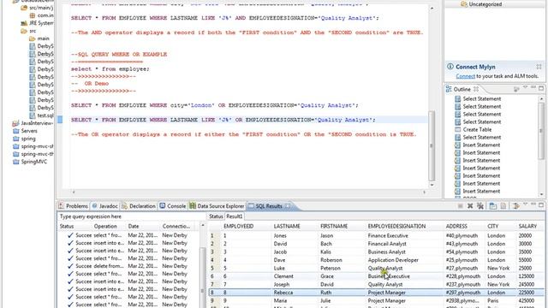Click the blue marker in editor left ruler

(60, 120)
